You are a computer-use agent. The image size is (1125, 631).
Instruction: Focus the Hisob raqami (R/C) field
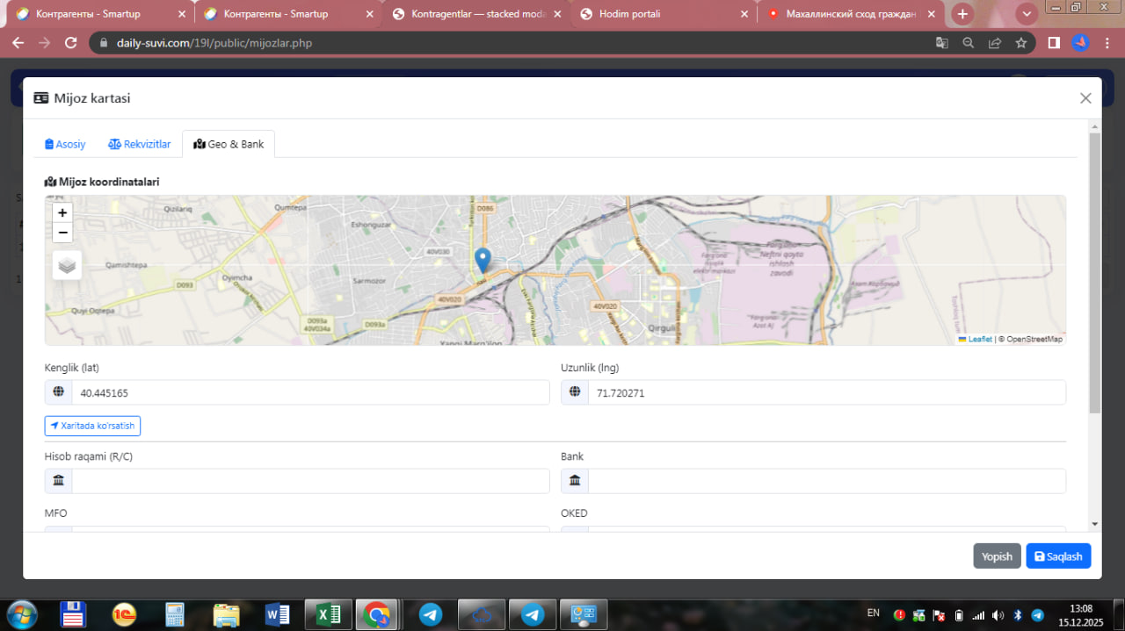(x=309, y=481)
